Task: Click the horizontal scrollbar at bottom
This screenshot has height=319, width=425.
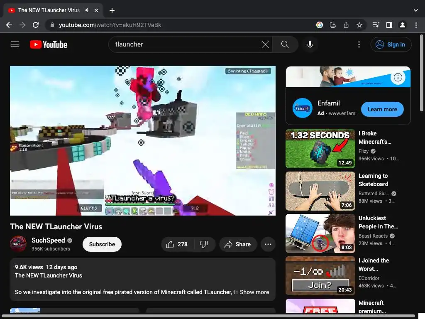Action: tap(208, 316)
